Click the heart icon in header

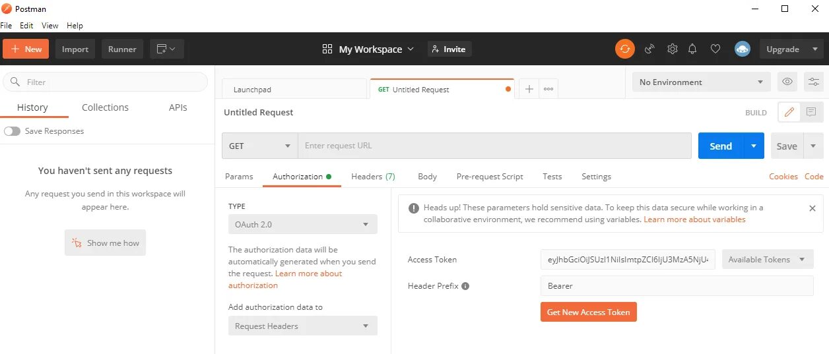(715, 49)
